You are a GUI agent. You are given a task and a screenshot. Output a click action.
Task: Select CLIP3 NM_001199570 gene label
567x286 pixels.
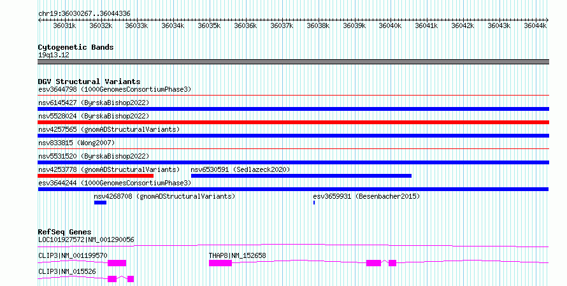pyautogui.click(x=73, y=255)
